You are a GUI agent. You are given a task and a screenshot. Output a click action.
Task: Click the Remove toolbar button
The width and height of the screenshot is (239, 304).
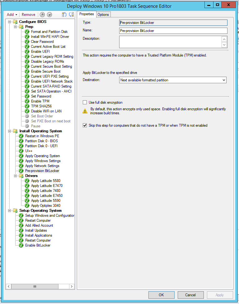click(29, 15)
